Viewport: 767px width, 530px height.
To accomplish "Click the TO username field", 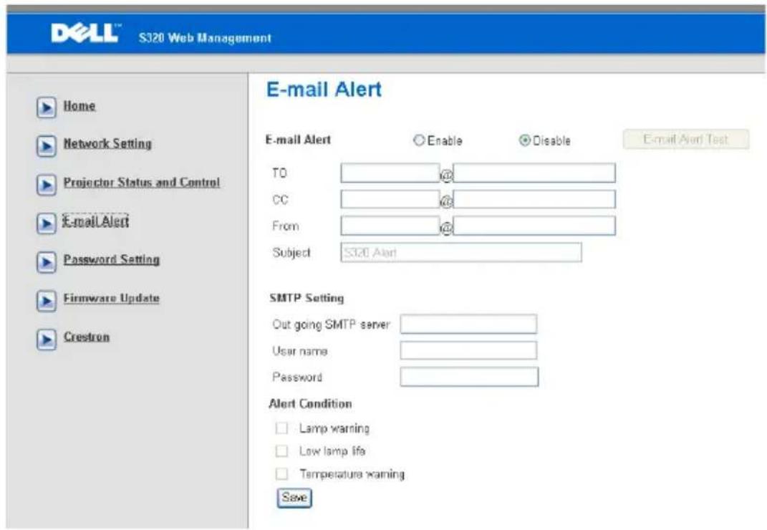I will (390, 173).
